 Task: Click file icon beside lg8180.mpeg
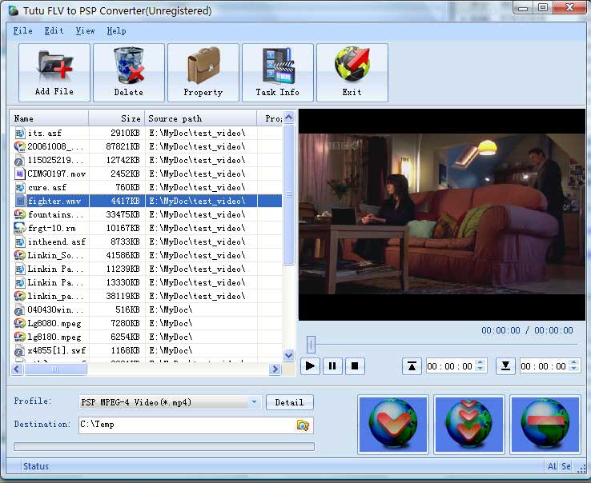pyautogui.click(x=19, y=337)
